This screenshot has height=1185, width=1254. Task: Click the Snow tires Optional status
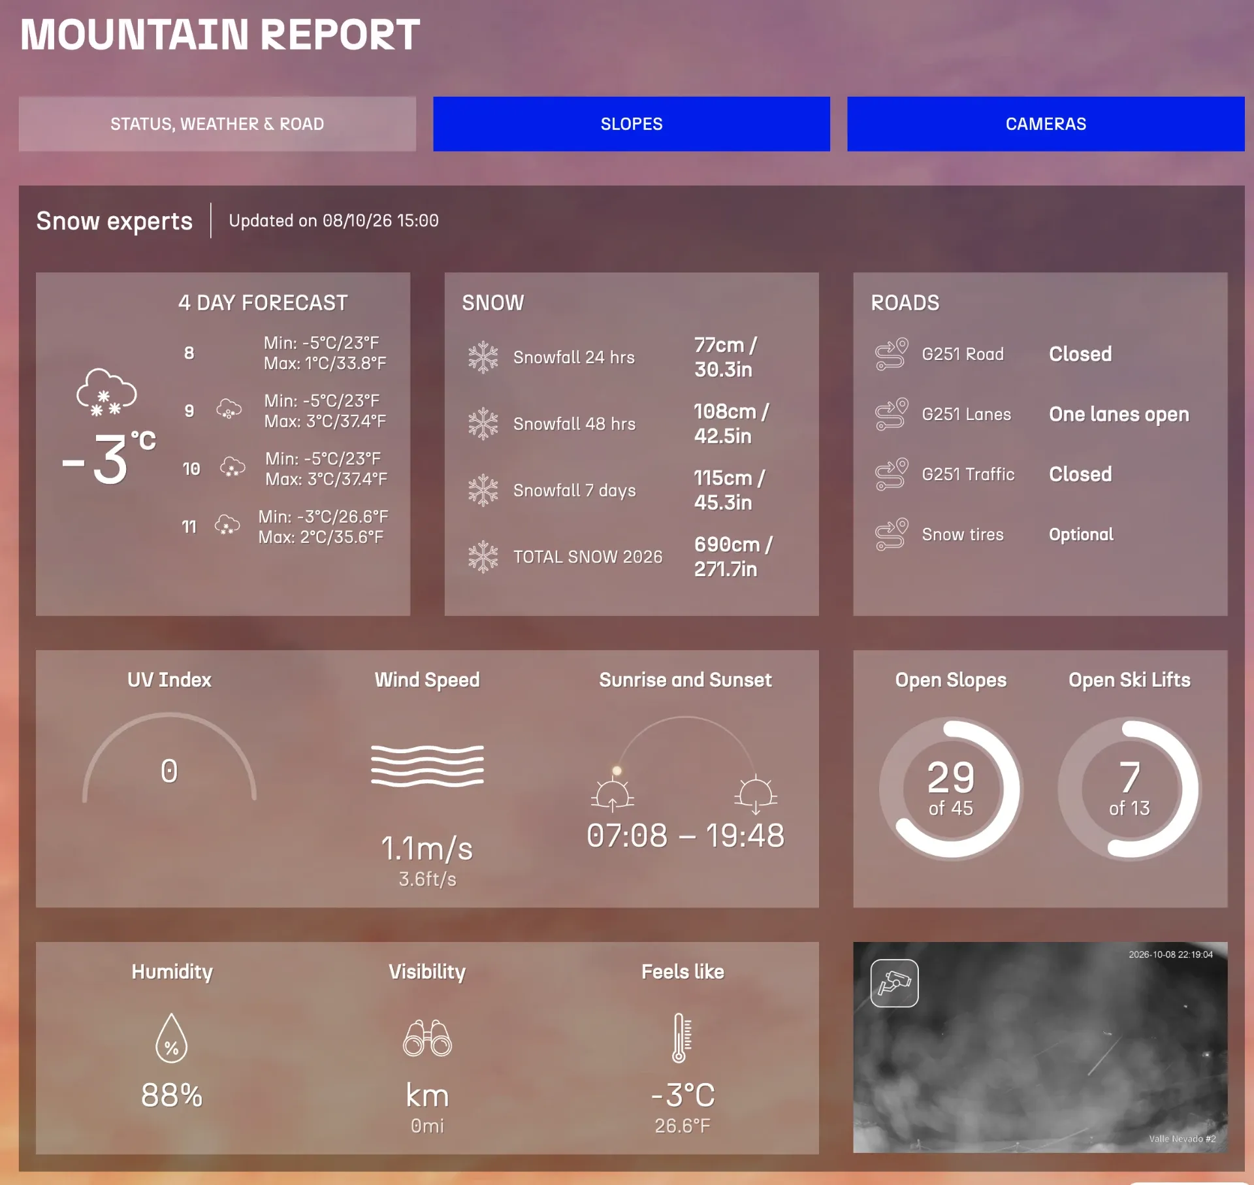1081,534
